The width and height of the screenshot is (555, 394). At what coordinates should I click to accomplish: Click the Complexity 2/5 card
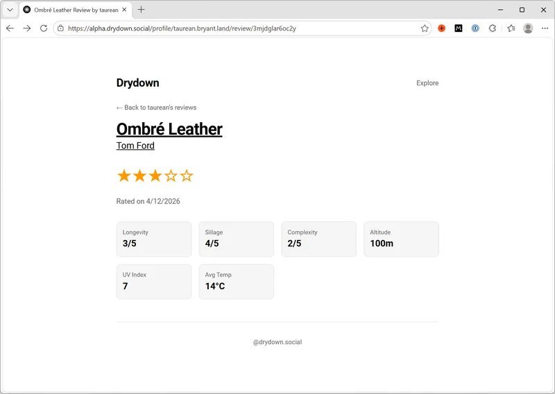coord(318,239)
